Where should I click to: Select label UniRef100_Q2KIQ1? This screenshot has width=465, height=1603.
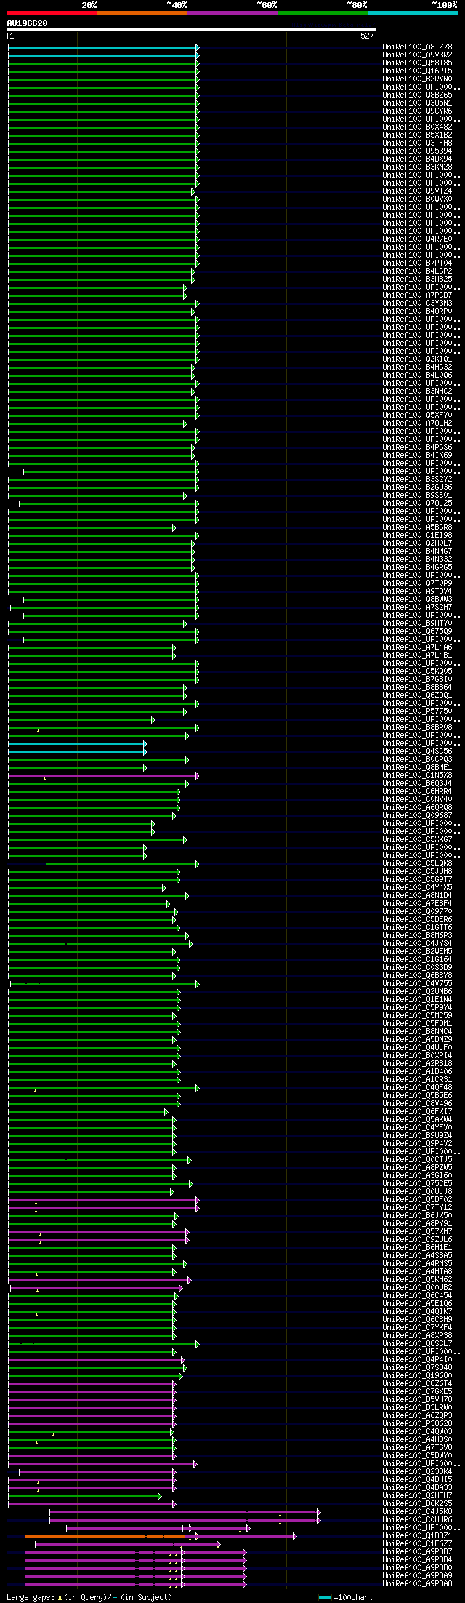point(417,359)
